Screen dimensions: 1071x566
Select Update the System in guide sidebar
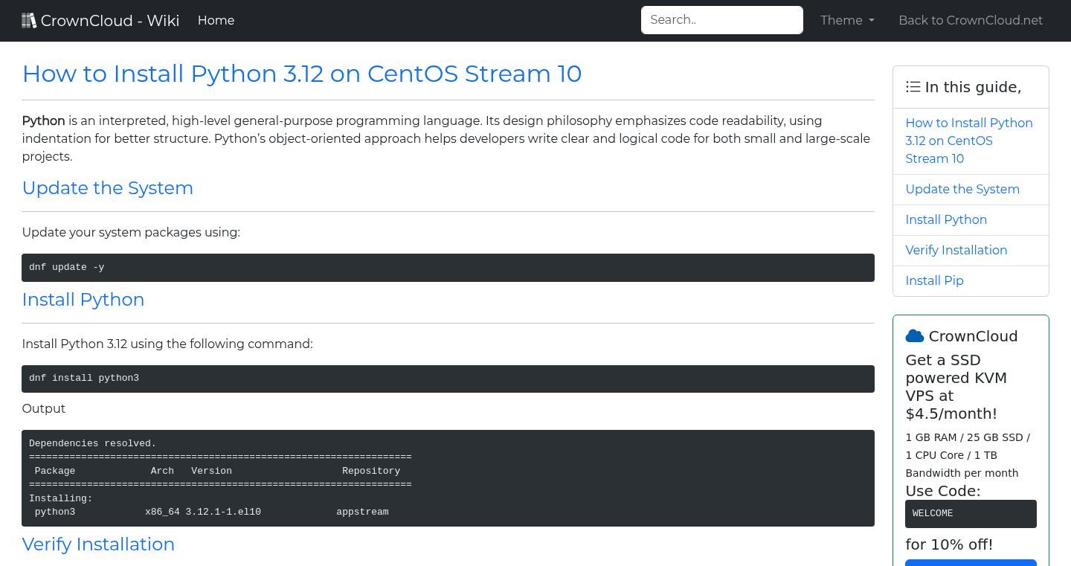(962, 189)
